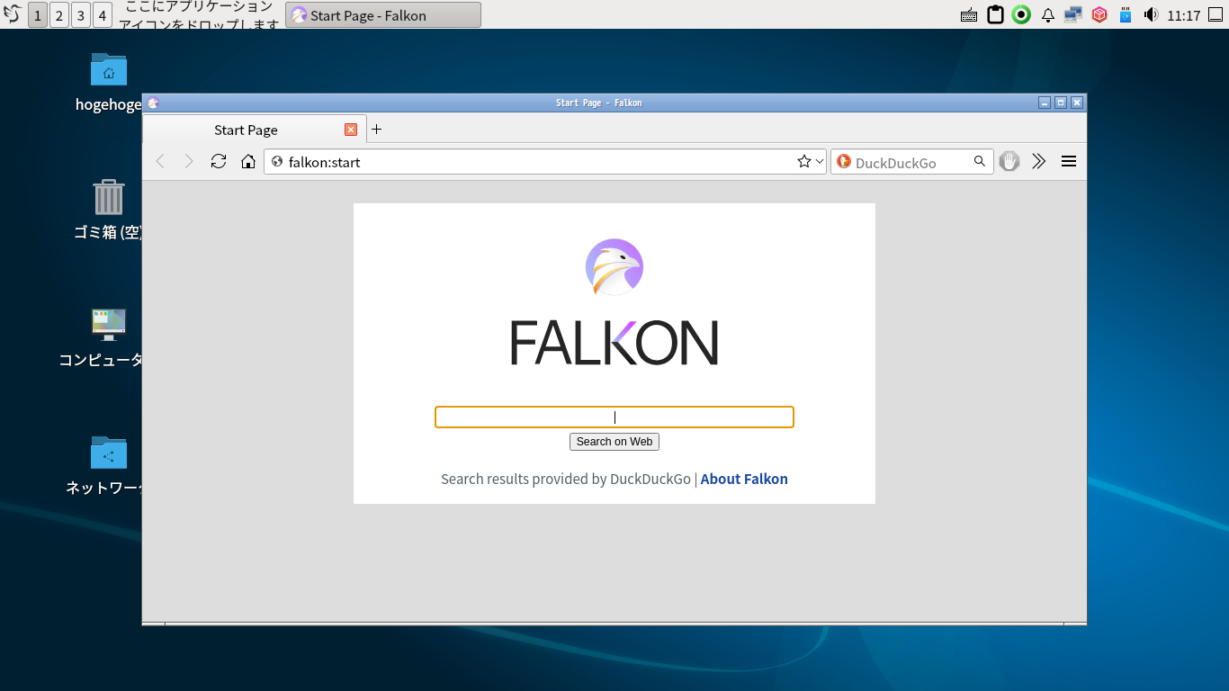Click the green circle tray icon
This screenshot has width=1229, height=691.
(x=1021, y=15)
